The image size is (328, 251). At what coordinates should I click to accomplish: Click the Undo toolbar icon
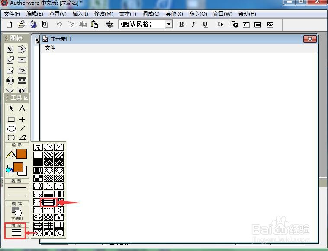coord(59,25)
